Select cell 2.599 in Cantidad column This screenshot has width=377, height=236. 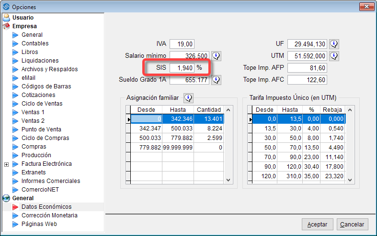click(209, 138)
